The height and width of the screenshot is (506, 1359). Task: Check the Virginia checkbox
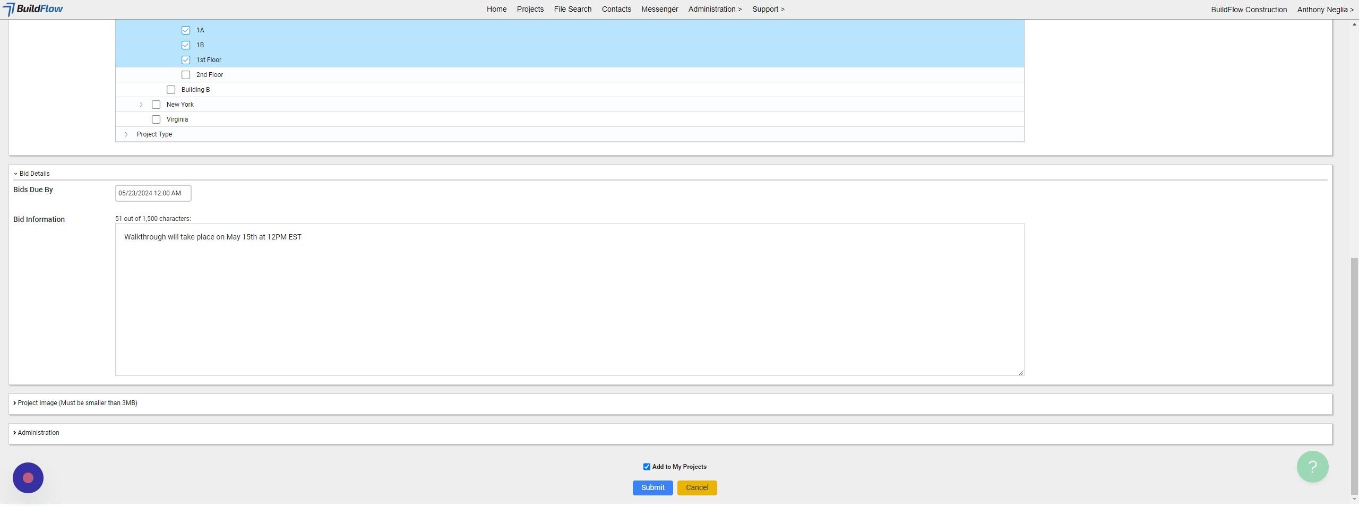click(x=156, y=119)
